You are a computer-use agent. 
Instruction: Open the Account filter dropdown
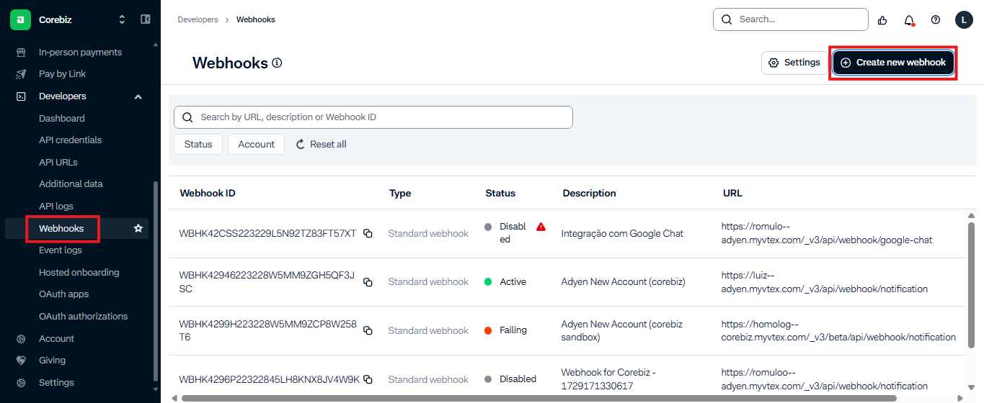coord(256,144)
